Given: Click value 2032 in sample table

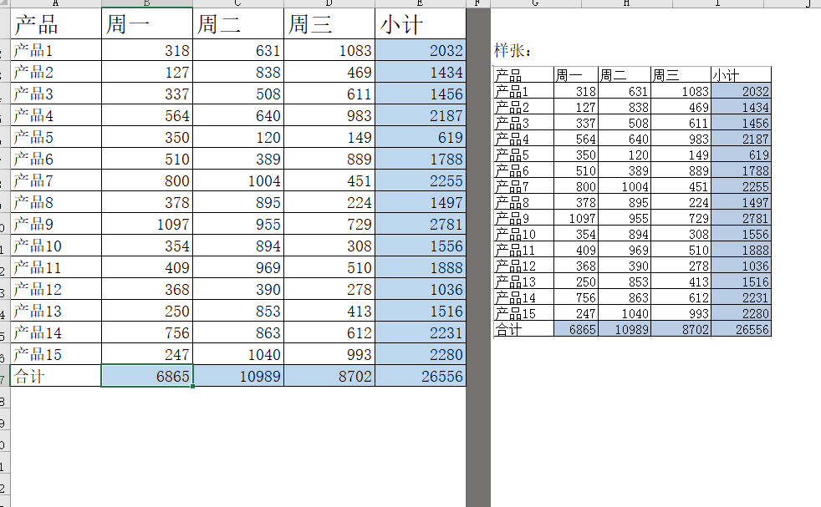Looking at the screenshot, I should pyautogui.click(x=741, y=91).
